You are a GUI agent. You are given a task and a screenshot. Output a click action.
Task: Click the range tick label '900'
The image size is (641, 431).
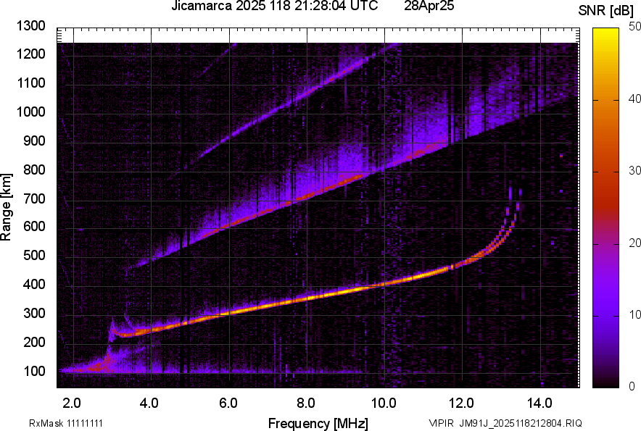[34, 141]
